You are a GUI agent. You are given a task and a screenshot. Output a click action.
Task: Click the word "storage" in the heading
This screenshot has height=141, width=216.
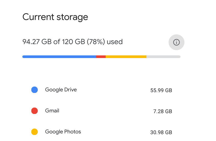pyautogui.click(x=72, y=17)
